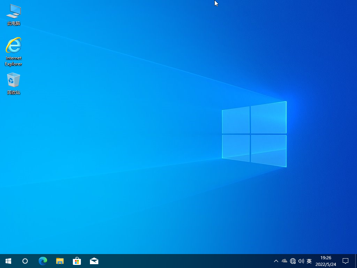
Task: Activate Cortana search on the taskbar
Action: (25, 261)
